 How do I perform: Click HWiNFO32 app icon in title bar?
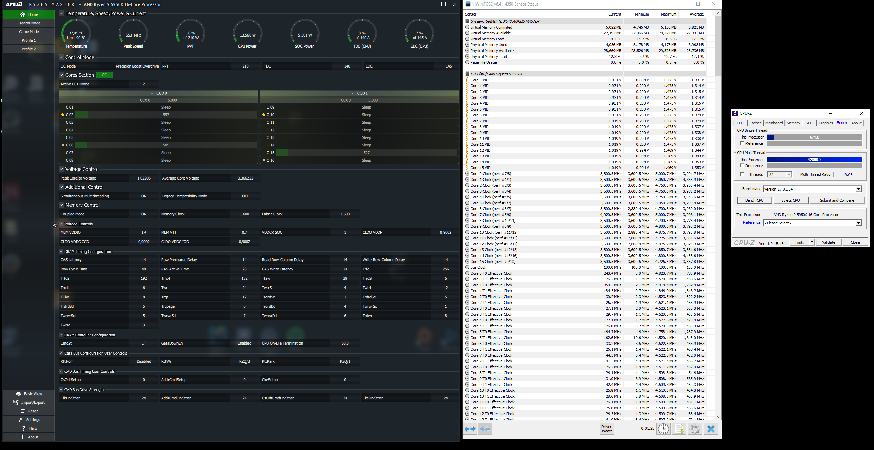coord(468,4)
